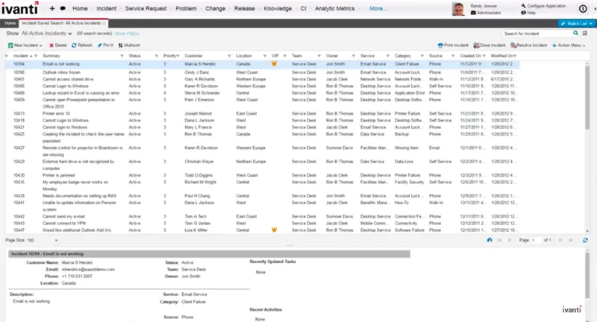The height and width of the screenshot is (322, 597).
Task: Select incident 10396 Outlook inbox frozen
Action: click(263, 72)
